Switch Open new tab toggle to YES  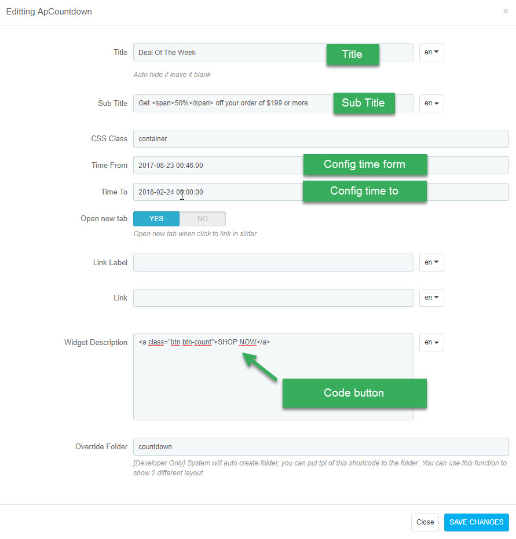click(x=156, y=219)
